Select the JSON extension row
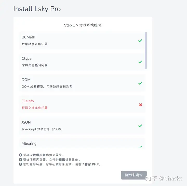 [x=82, y=126]
